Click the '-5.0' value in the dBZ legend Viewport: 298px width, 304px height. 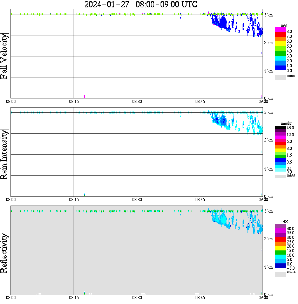point(291,268)
